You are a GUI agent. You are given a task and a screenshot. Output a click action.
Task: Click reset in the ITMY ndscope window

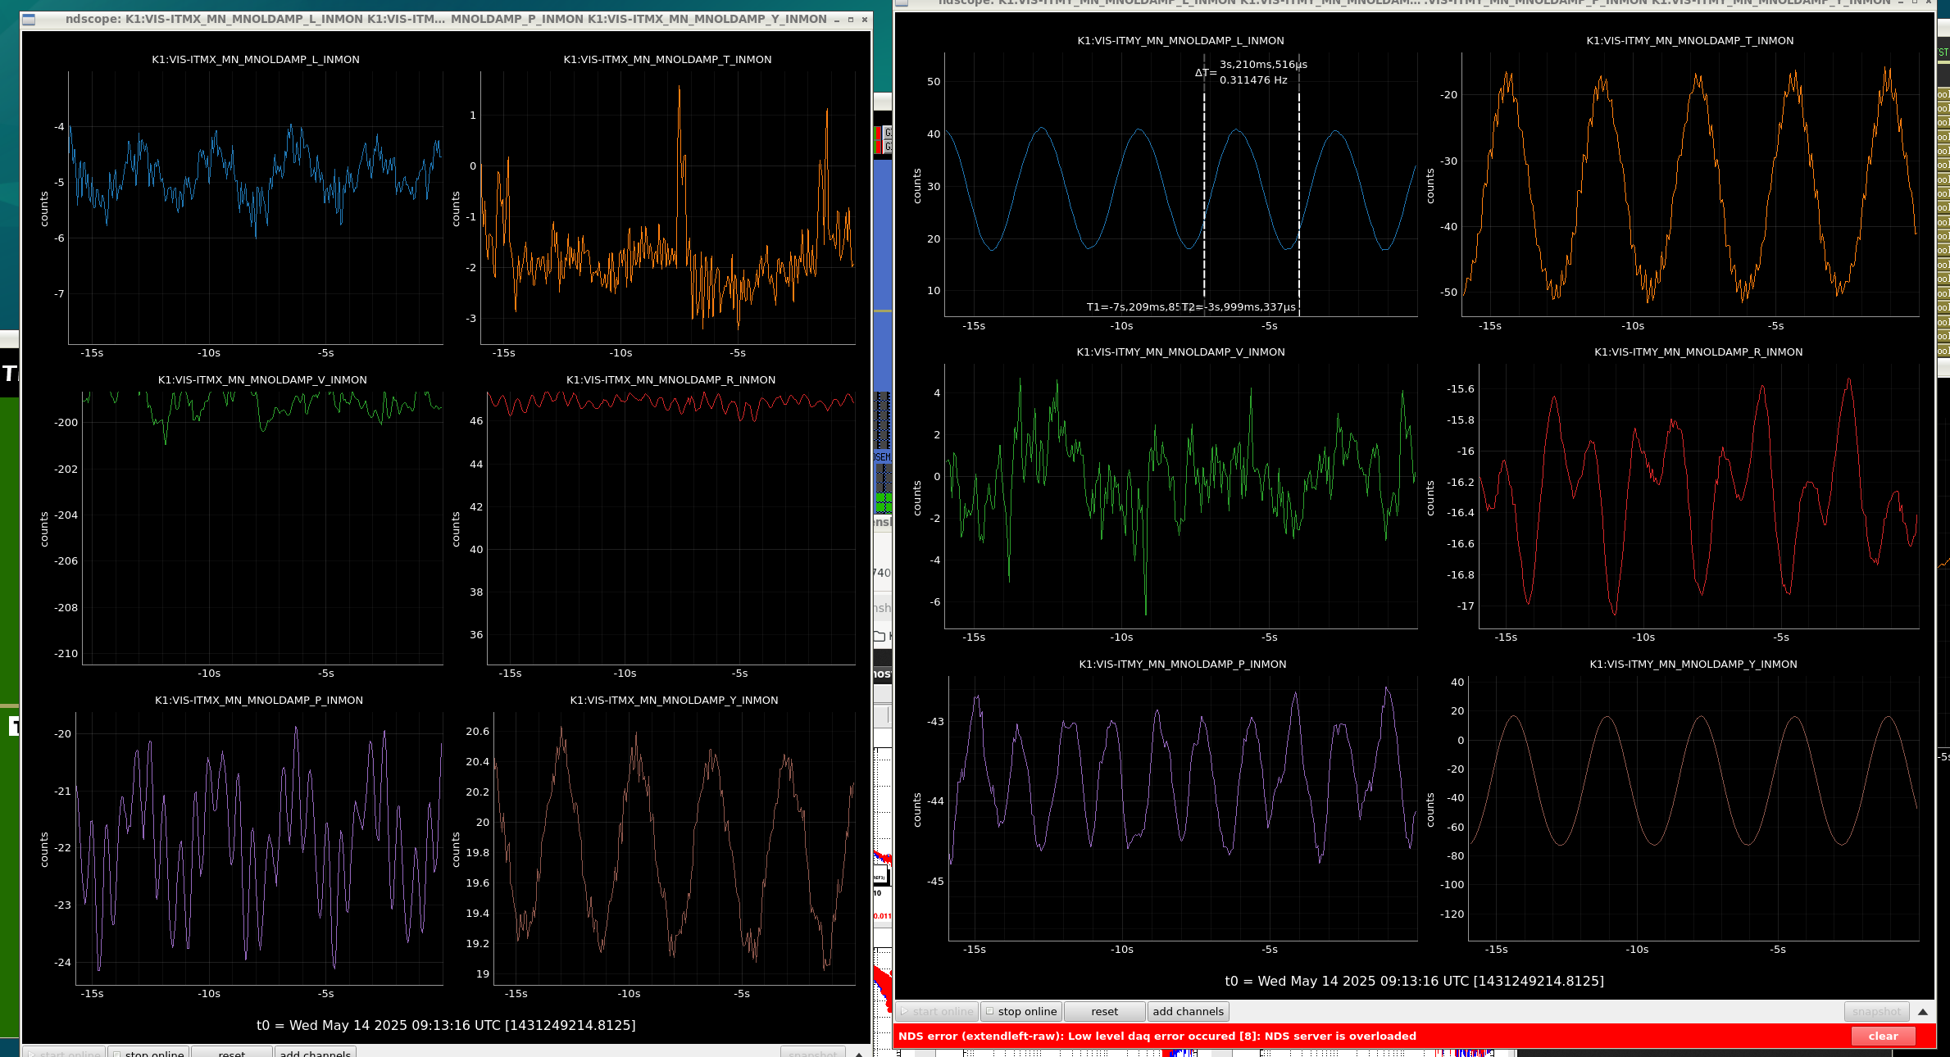click(1104, 1011)
